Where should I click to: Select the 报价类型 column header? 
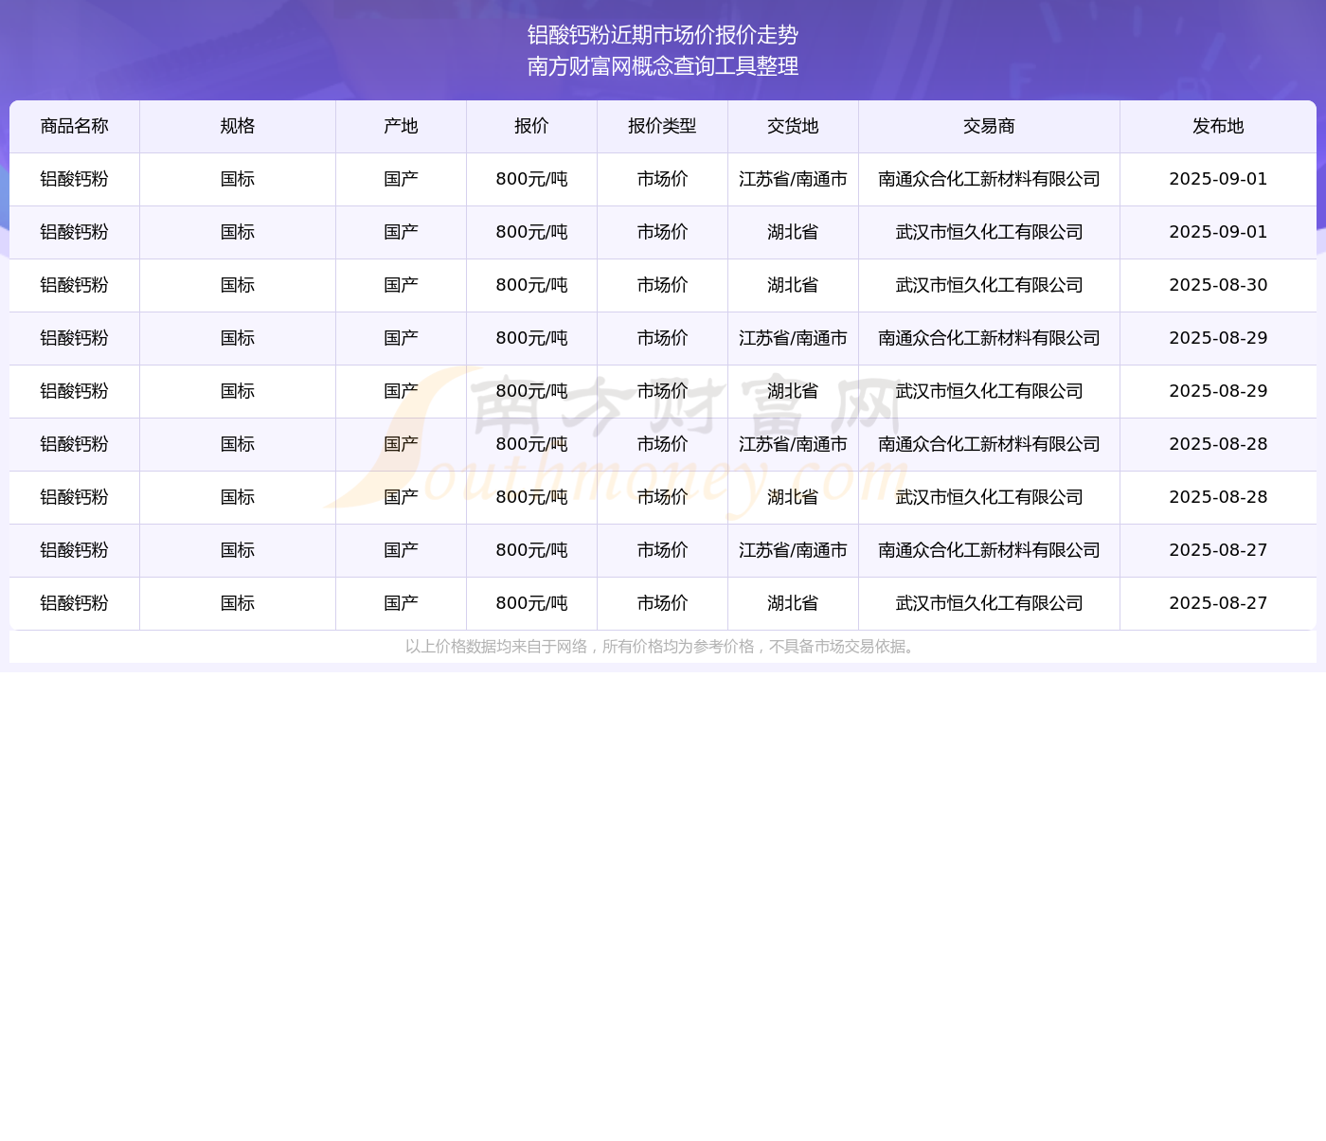[x=662, y=126]
